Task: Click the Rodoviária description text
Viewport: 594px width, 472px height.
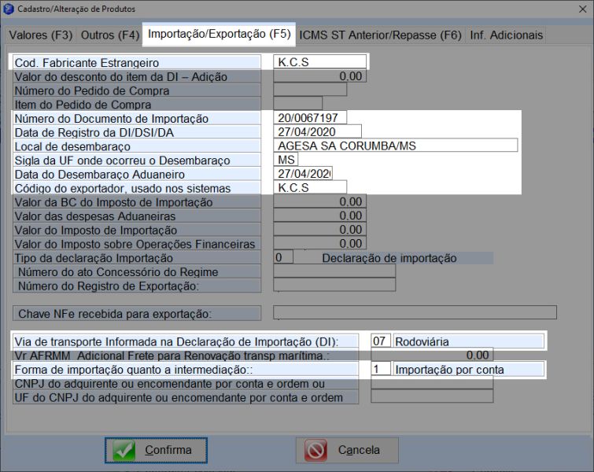Action: coord(422,341)
